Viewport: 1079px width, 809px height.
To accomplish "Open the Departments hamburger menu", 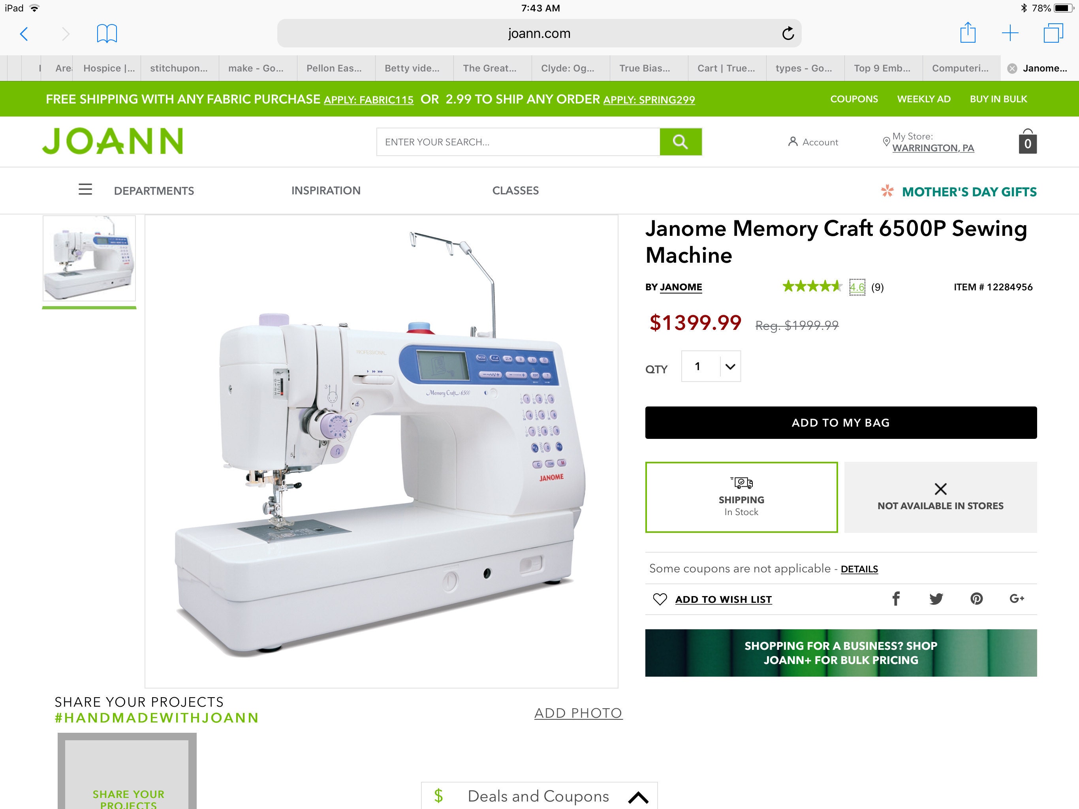I will pos(85,189).
